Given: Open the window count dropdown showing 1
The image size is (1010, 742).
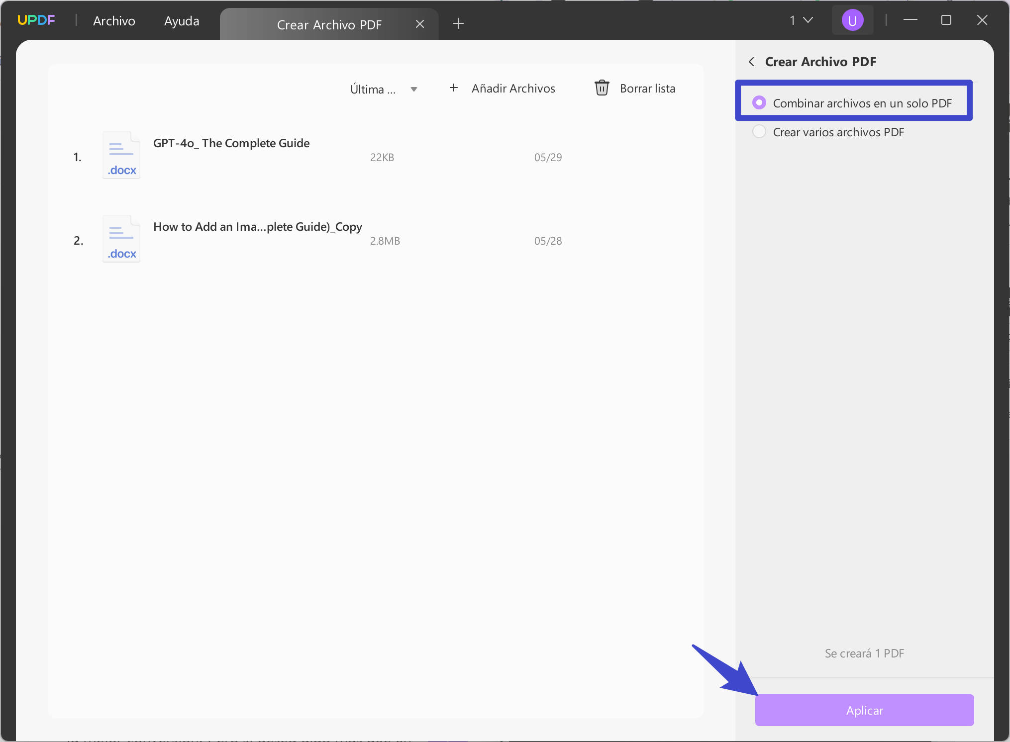Looking at the screenshot, I should (x=801, y=20).
